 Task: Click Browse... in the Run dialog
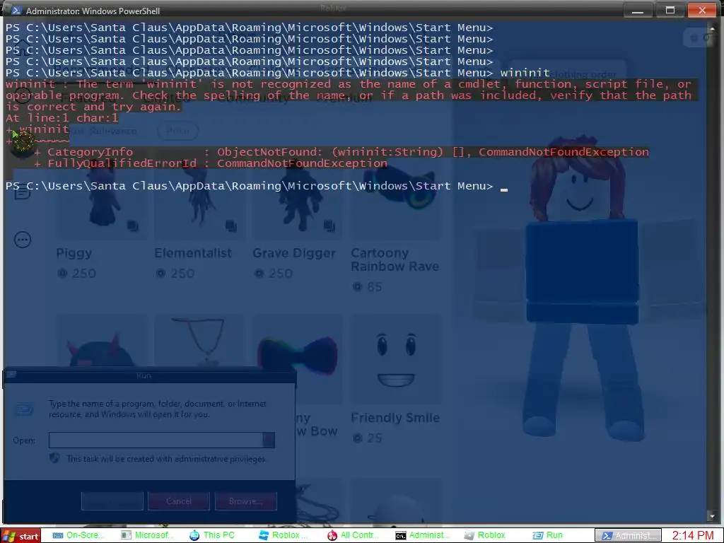pyautogui.click(x=245, y=501)
